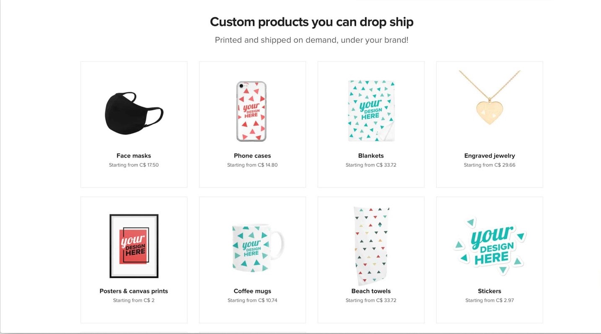The image size is (601, 334).
Task: Click the beach towel product image
Action: [x=371, y=246]
